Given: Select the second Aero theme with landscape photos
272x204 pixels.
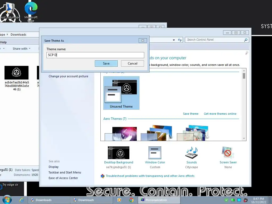Looking at the screenshot, I should [x=157, y=133].
